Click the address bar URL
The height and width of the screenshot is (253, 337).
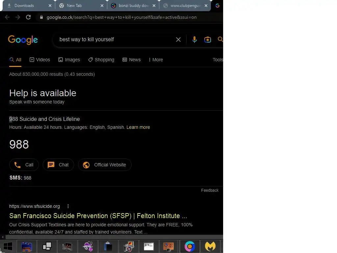122,17
